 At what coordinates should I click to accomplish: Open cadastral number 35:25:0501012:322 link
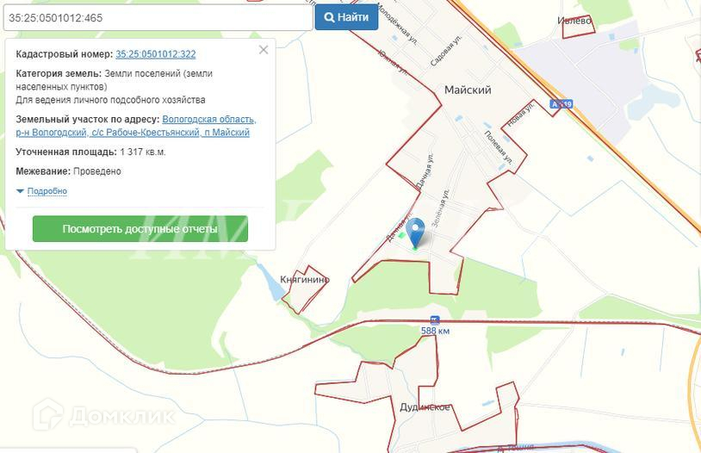click(156, 54)
